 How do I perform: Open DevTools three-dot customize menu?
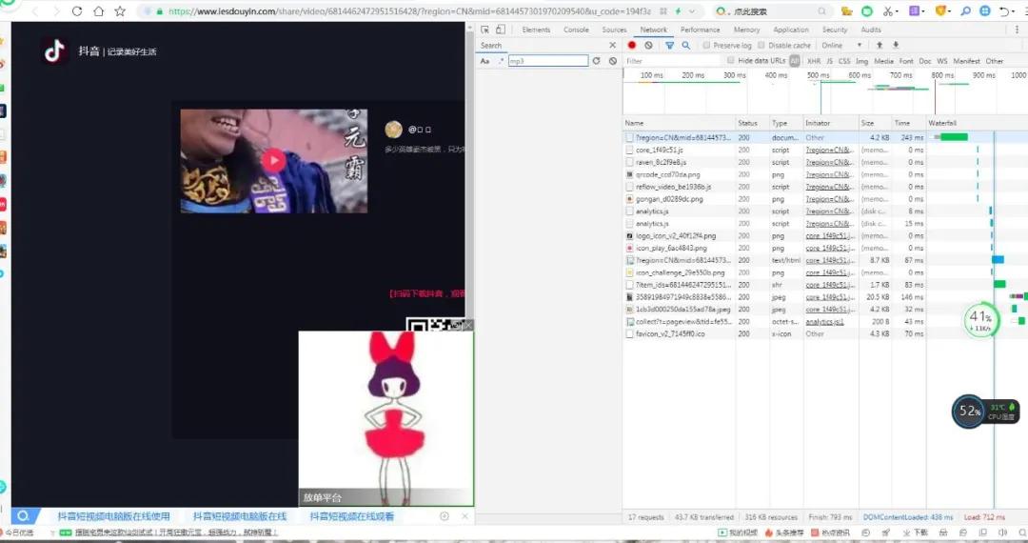point(1018,30)
